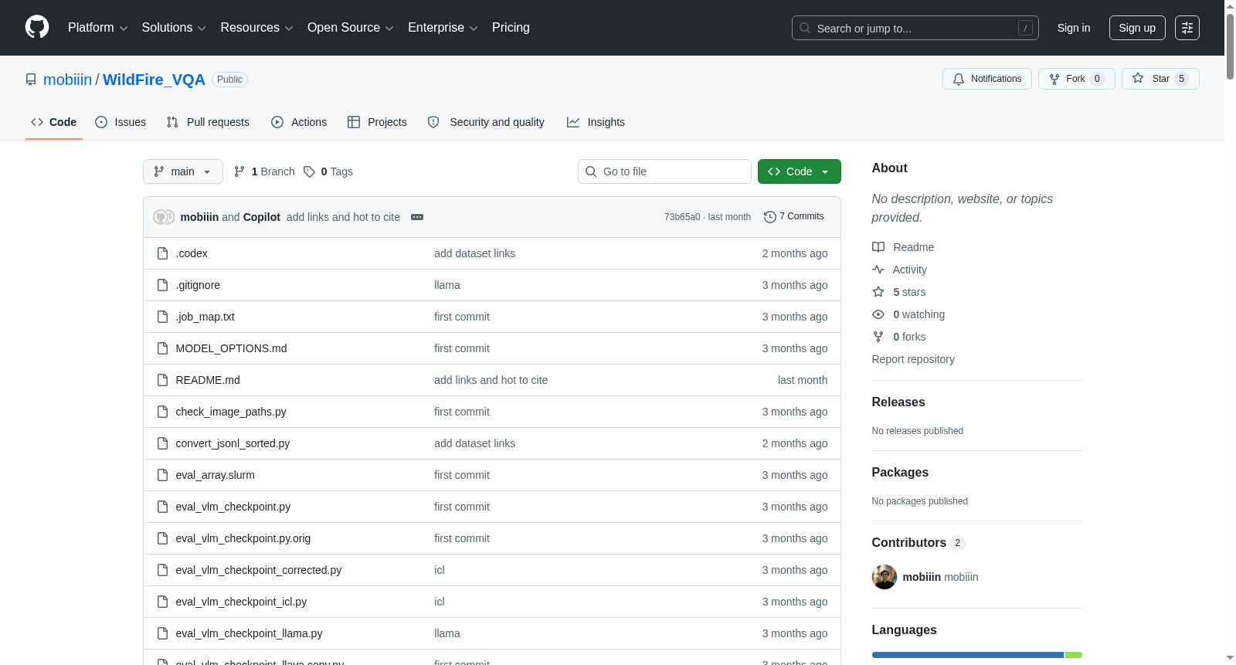Screen dimensions: 1236x665
Task: Open the .job_map.txt file
Action: [205, 317]
